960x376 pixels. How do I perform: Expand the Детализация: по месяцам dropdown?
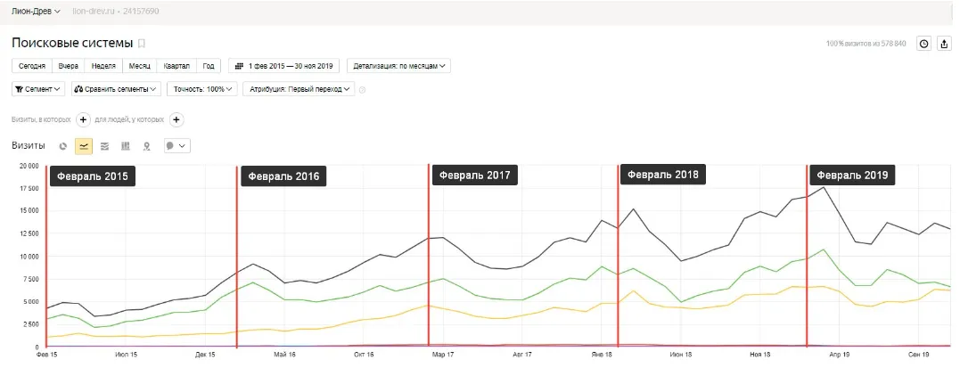click(398, 66)
